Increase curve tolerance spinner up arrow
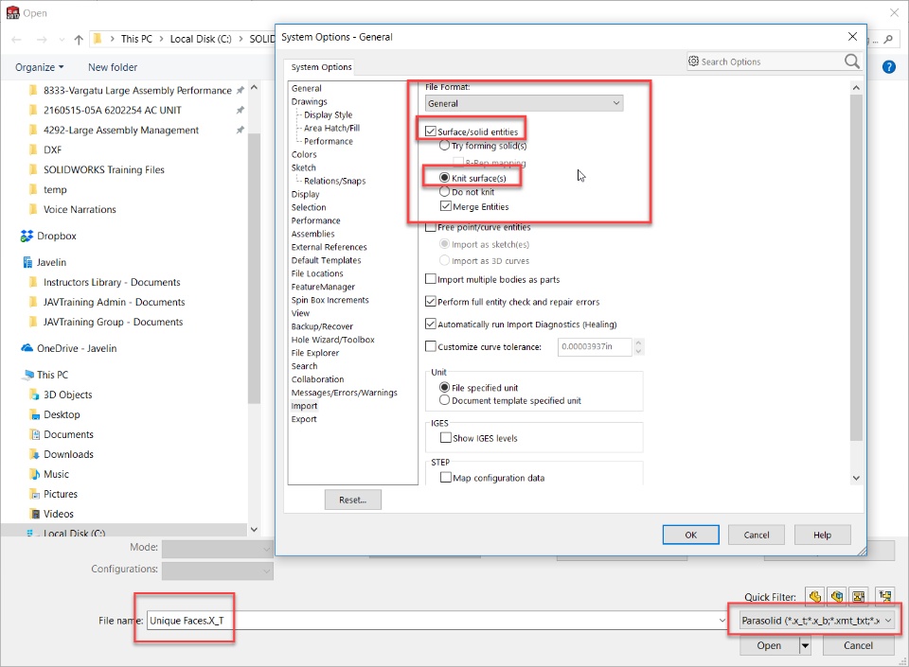 point(638,342)
